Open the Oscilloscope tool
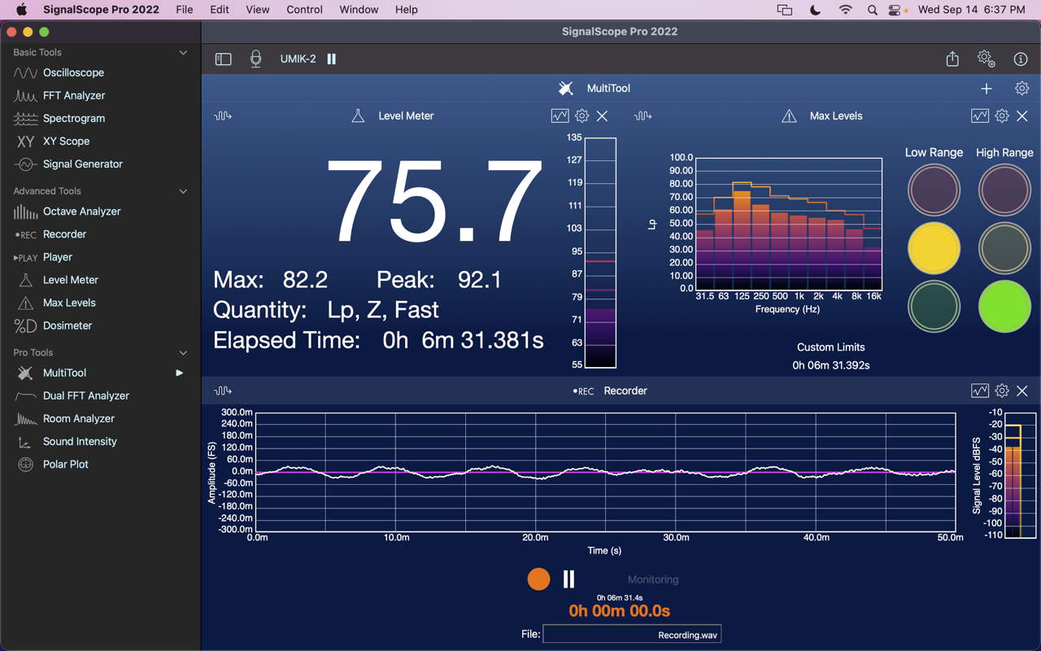The height and width of the screenshot is (651, 1041). click(73, 72)
